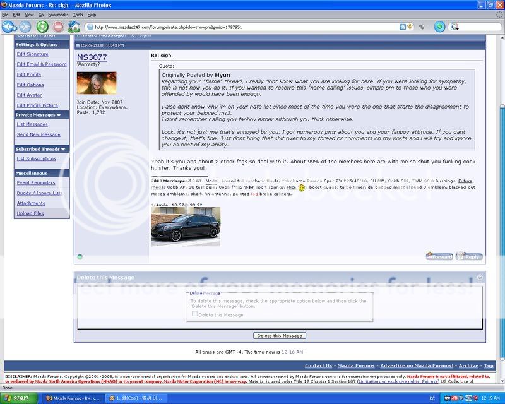Open the Event Reminders link
This screenshot has height=404, width=505.
(36, 182)
